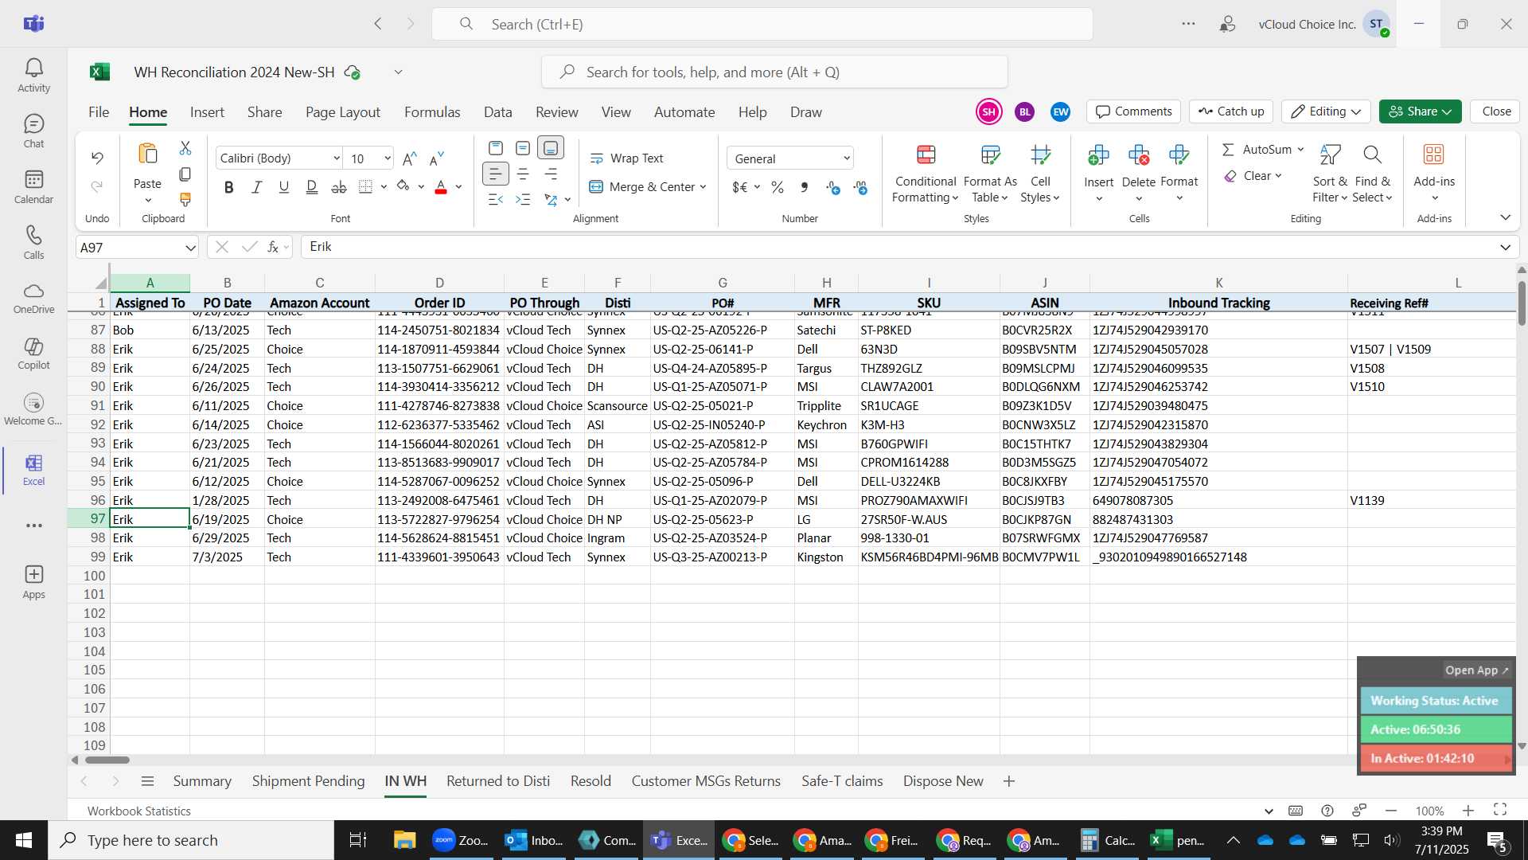Click the Comments button

pos(1134,111)
